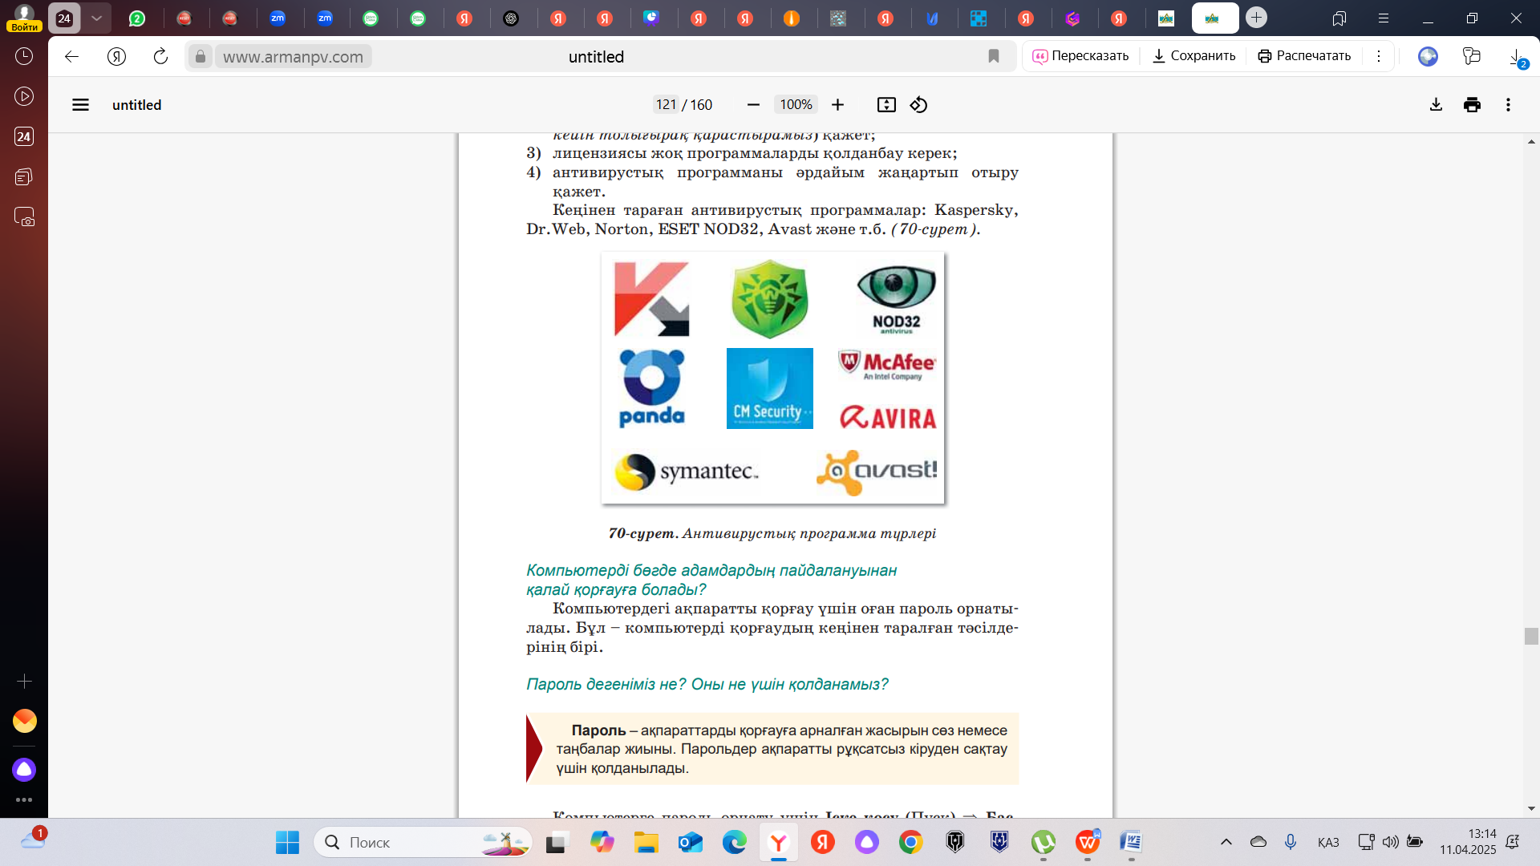Open a new browser tab
The height and width of the screenshot is (866, 1540).
[1256, 18]
